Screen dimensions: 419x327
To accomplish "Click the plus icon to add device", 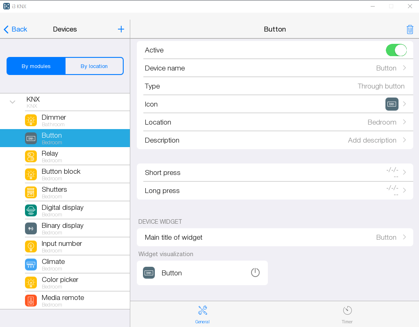I will pyautogui.click(x=121, y=29).
